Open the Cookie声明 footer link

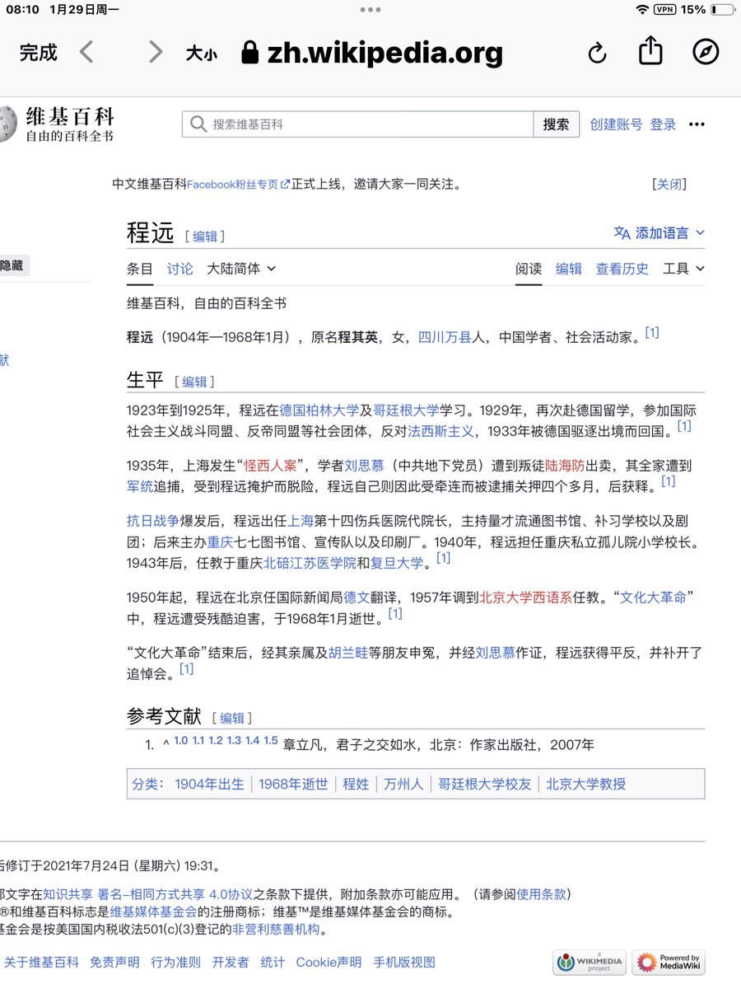[329, 962]
